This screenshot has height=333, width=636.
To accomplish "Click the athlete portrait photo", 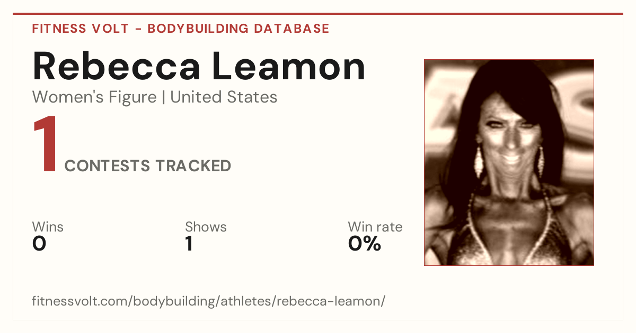I will pos(509,162).
